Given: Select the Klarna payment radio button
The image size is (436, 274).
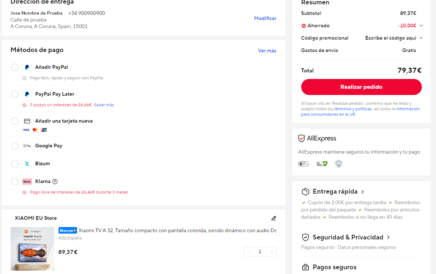Looking at the screenshot, I should [15, 182].
